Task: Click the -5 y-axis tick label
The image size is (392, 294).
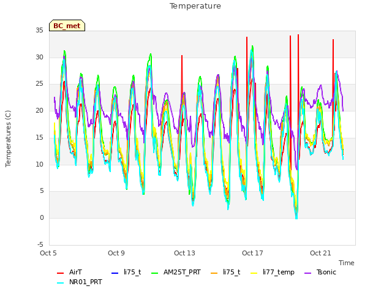Action: click(40, 244)
